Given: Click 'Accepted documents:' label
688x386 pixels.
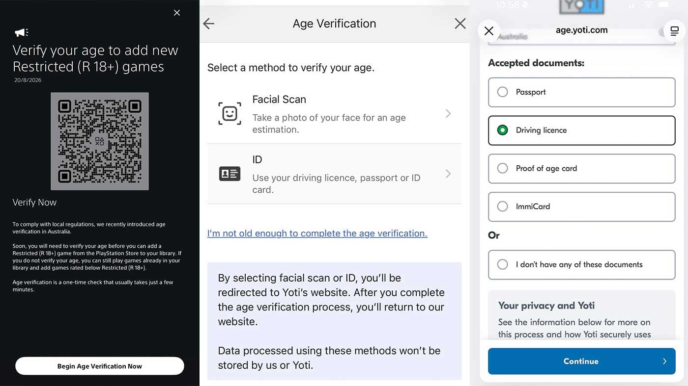Looking at the screenshot, I should pyautogui.click(x=536, y=63).
